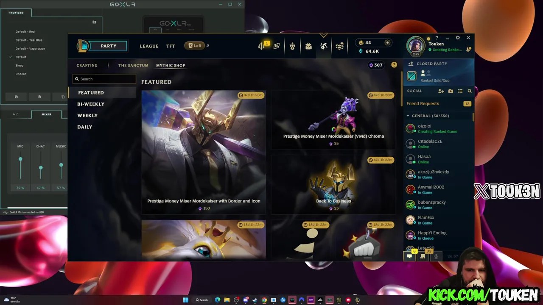Switch to THE SANCTUM tab
This screenshot has height=305, width=543.
(133, 65)
